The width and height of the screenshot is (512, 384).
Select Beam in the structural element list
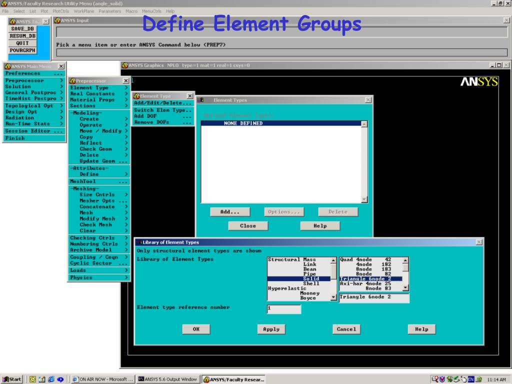tap(299, 269)
